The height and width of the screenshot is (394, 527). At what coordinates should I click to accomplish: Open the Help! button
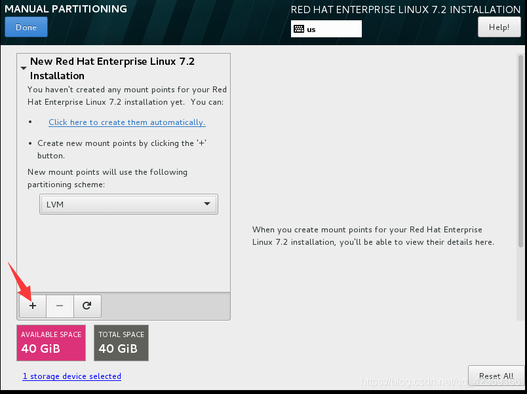(x=499, y=27)
